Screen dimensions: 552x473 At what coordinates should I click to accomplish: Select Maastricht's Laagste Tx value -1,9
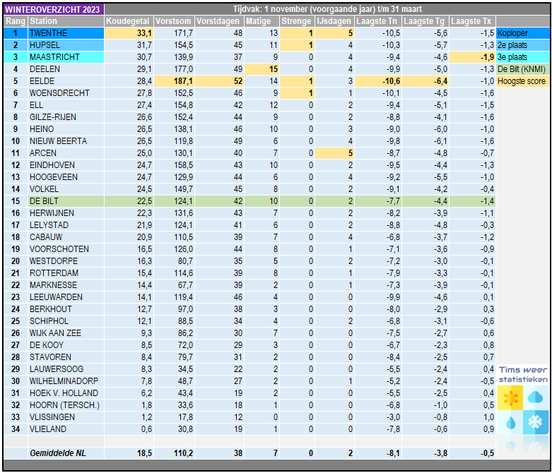click(472, 57)
